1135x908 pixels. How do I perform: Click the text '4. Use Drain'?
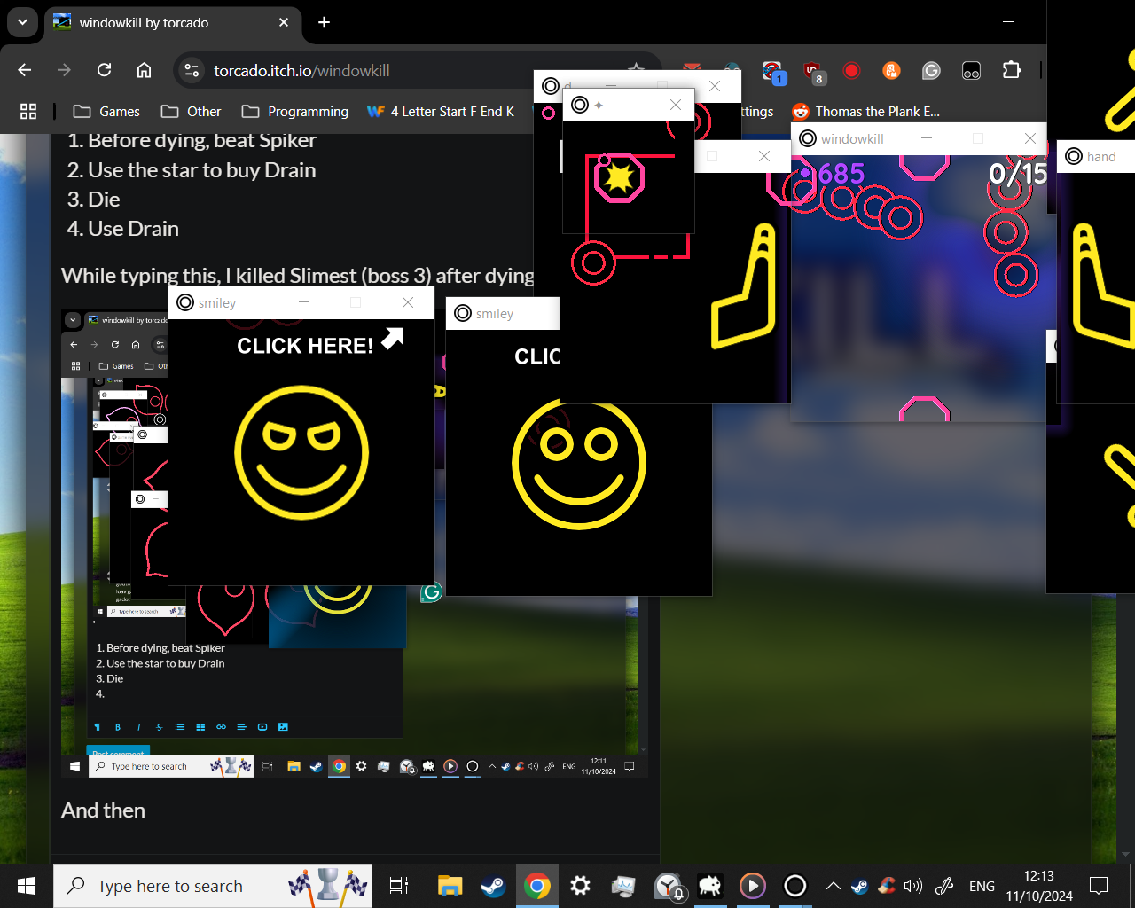point(123,228)
